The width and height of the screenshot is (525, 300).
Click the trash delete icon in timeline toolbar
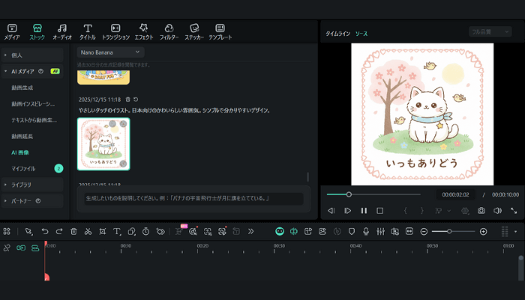click(x=73, y=232)
